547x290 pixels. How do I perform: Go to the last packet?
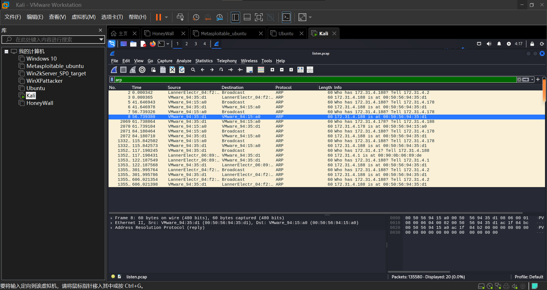pos(240,70)
